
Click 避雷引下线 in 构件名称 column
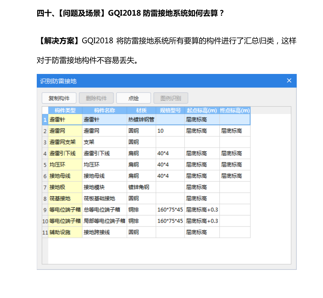[x=104, y=154]
